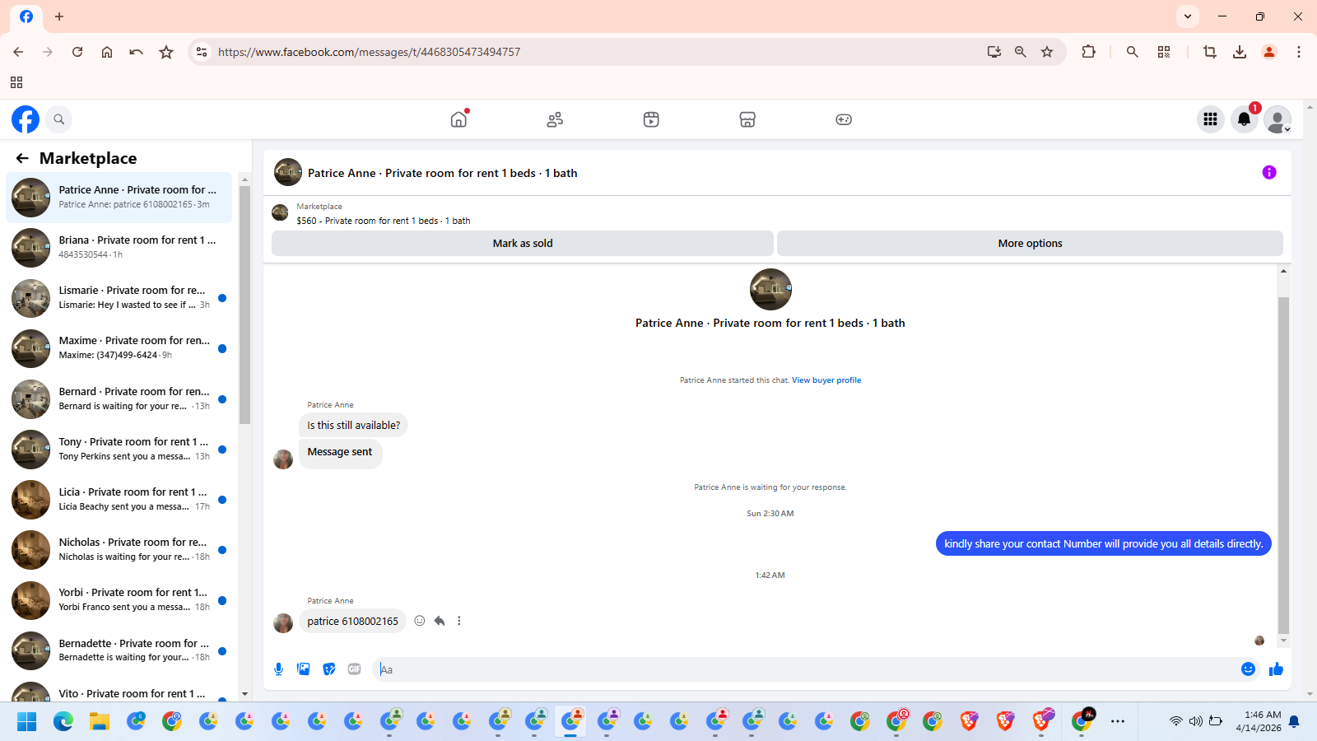The width and height of the screenshot is (1317, 741).
Task: Click the message input field Aa
Action: 807,669
